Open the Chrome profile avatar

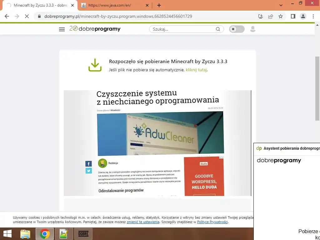303,16
